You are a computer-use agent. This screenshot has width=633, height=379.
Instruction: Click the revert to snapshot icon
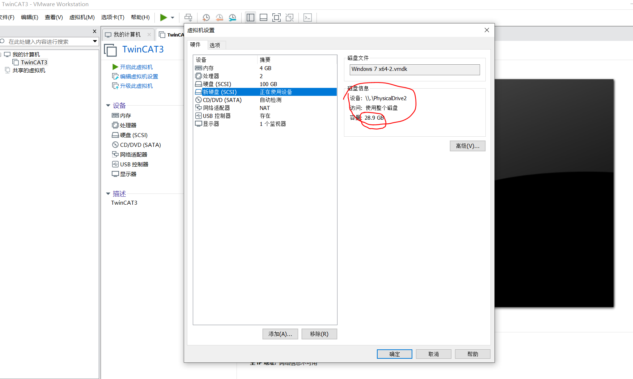pyautogui.click(x=219, y=17)
